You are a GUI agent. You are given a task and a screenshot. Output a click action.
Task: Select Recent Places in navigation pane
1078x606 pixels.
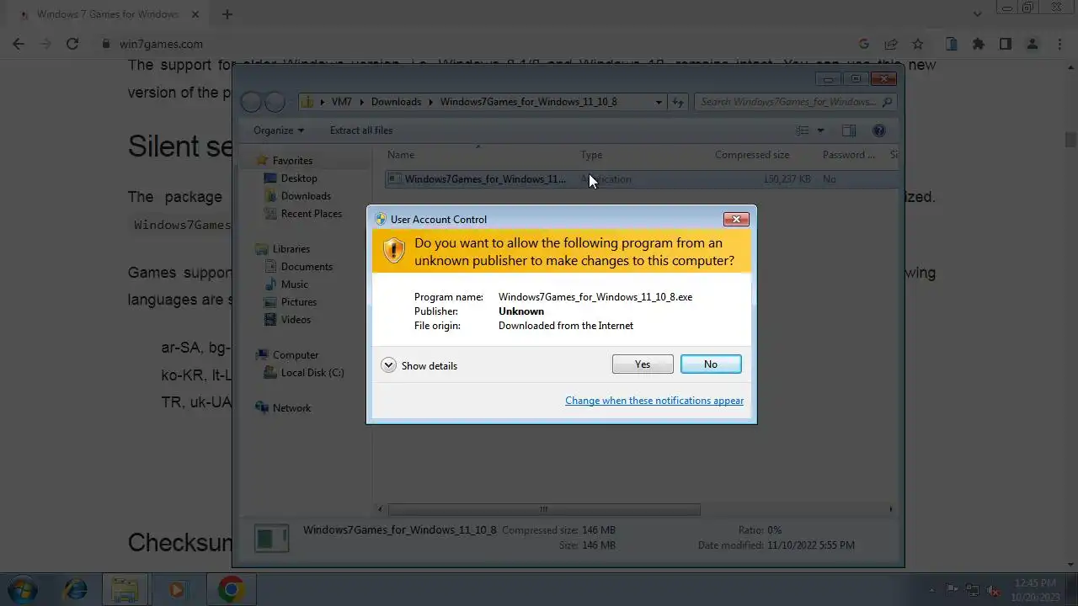point(312,214)
